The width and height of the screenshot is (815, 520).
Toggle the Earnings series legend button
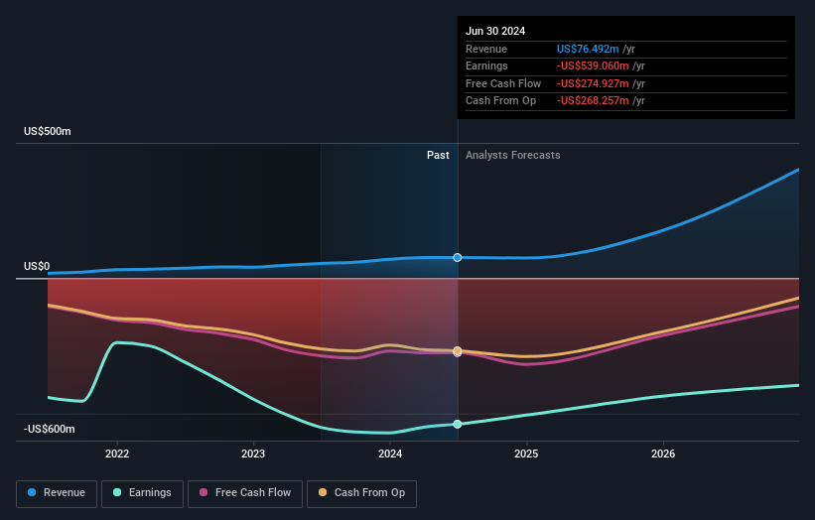(x=142, y=493)
